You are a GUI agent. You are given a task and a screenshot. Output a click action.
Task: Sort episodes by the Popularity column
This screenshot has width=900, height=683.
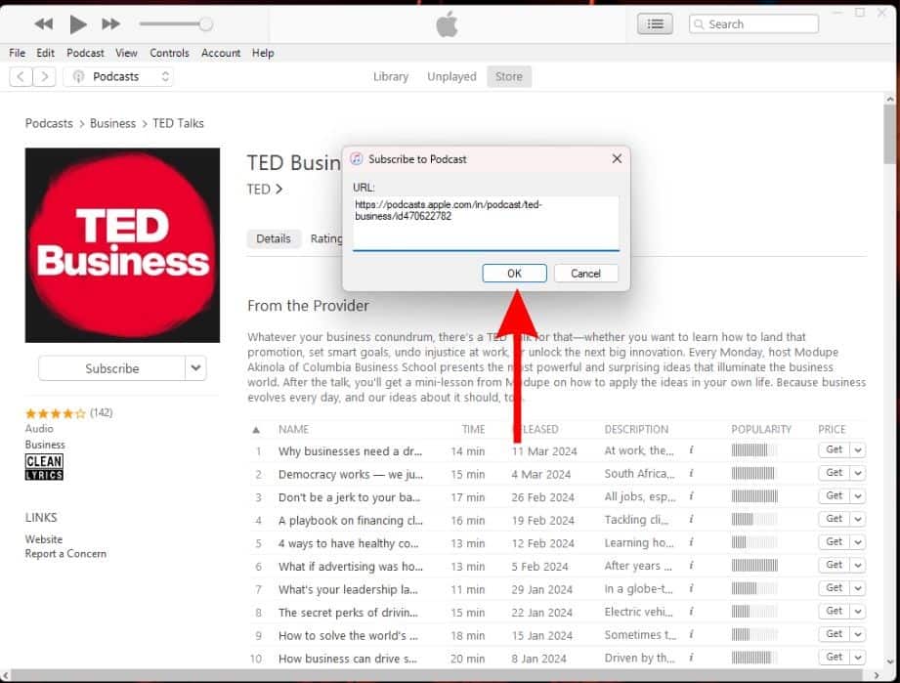(x=761, y=429)
